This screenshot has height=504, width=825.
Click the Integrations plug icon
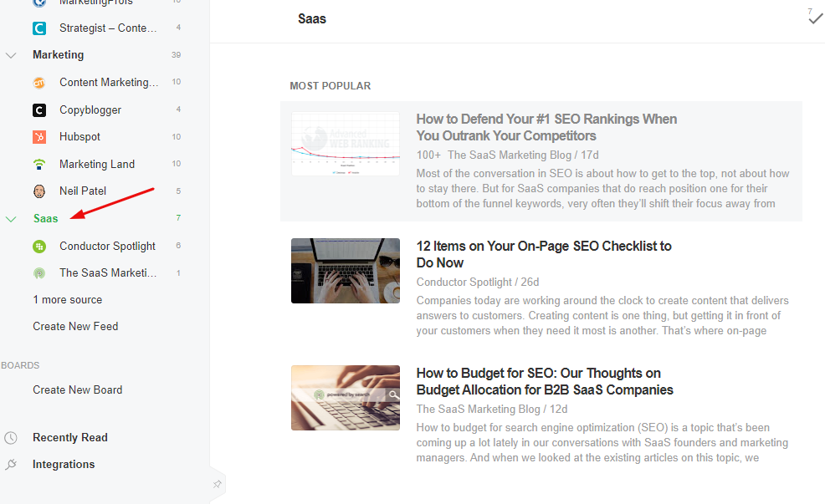click(x=11, y=465)
